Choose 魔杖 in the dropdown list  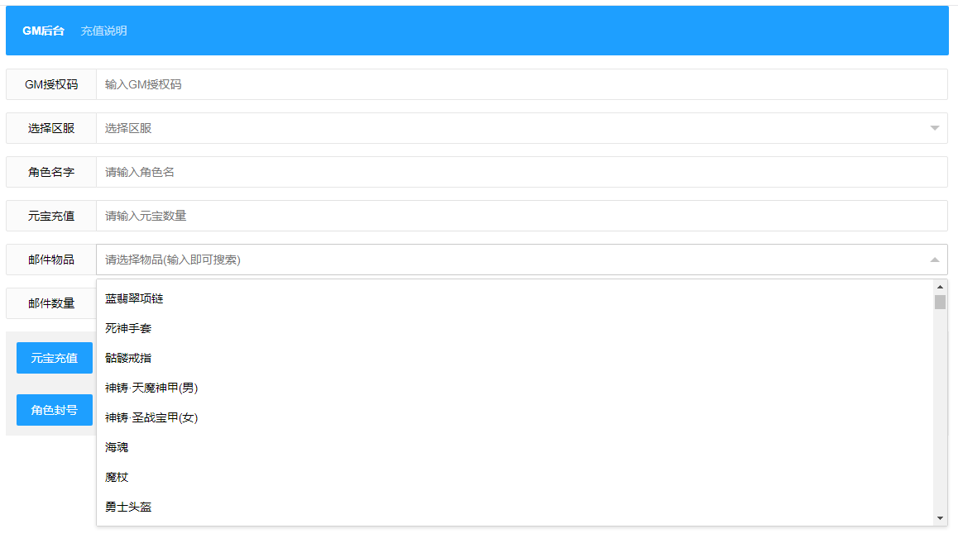(117, 477)
